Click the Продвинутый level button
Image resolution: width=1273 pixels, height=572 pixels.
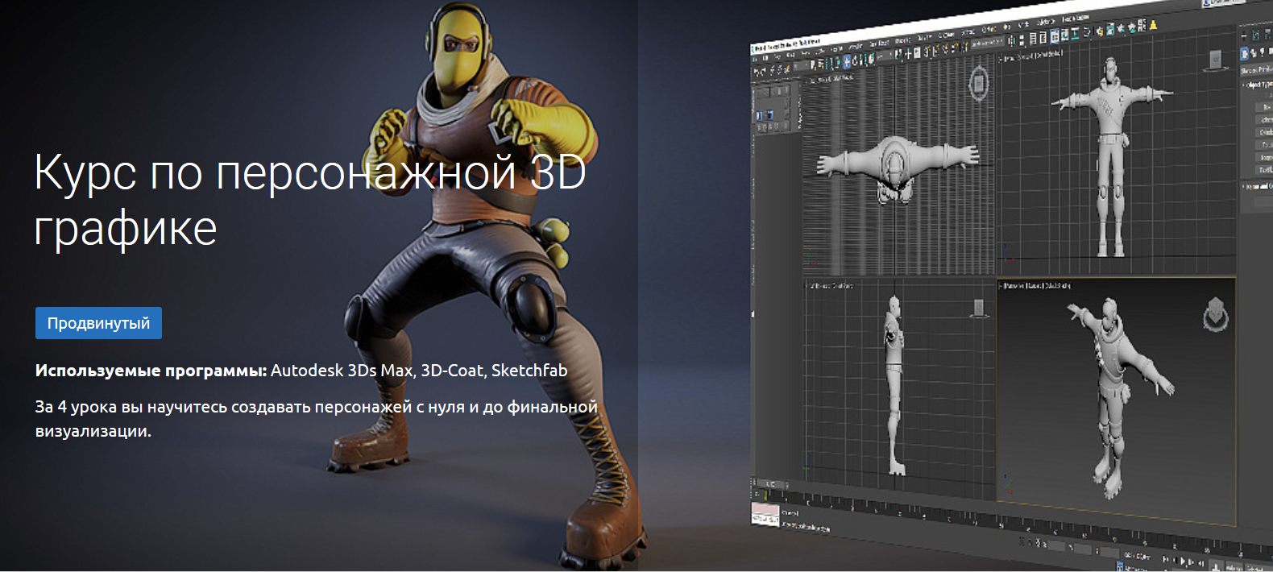98,323
